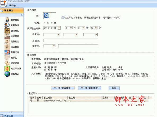Screen dimensions: 157x117
Task: Open the 姓名知识 globe icon
Action: click(7, 74)
